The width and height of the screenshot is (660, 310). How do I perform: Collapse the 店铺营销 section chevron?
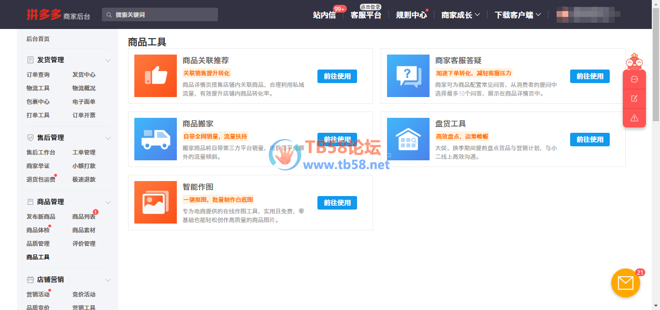tap(108, 280)
